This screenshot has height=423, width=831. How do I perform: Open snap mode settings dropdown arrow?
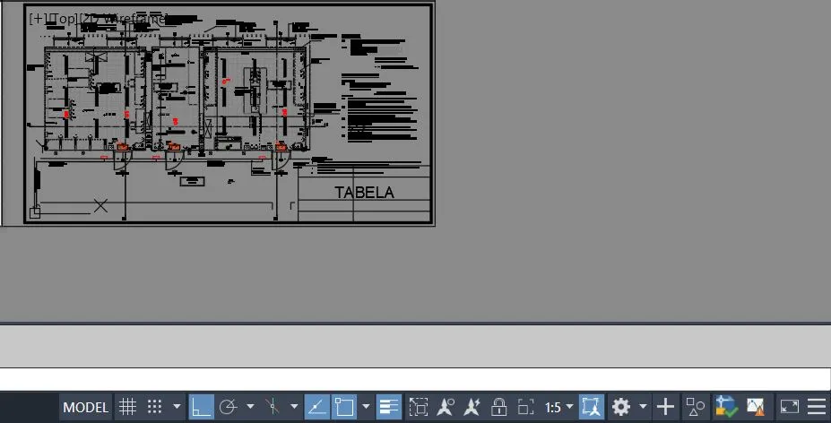(x=177, y=408)
